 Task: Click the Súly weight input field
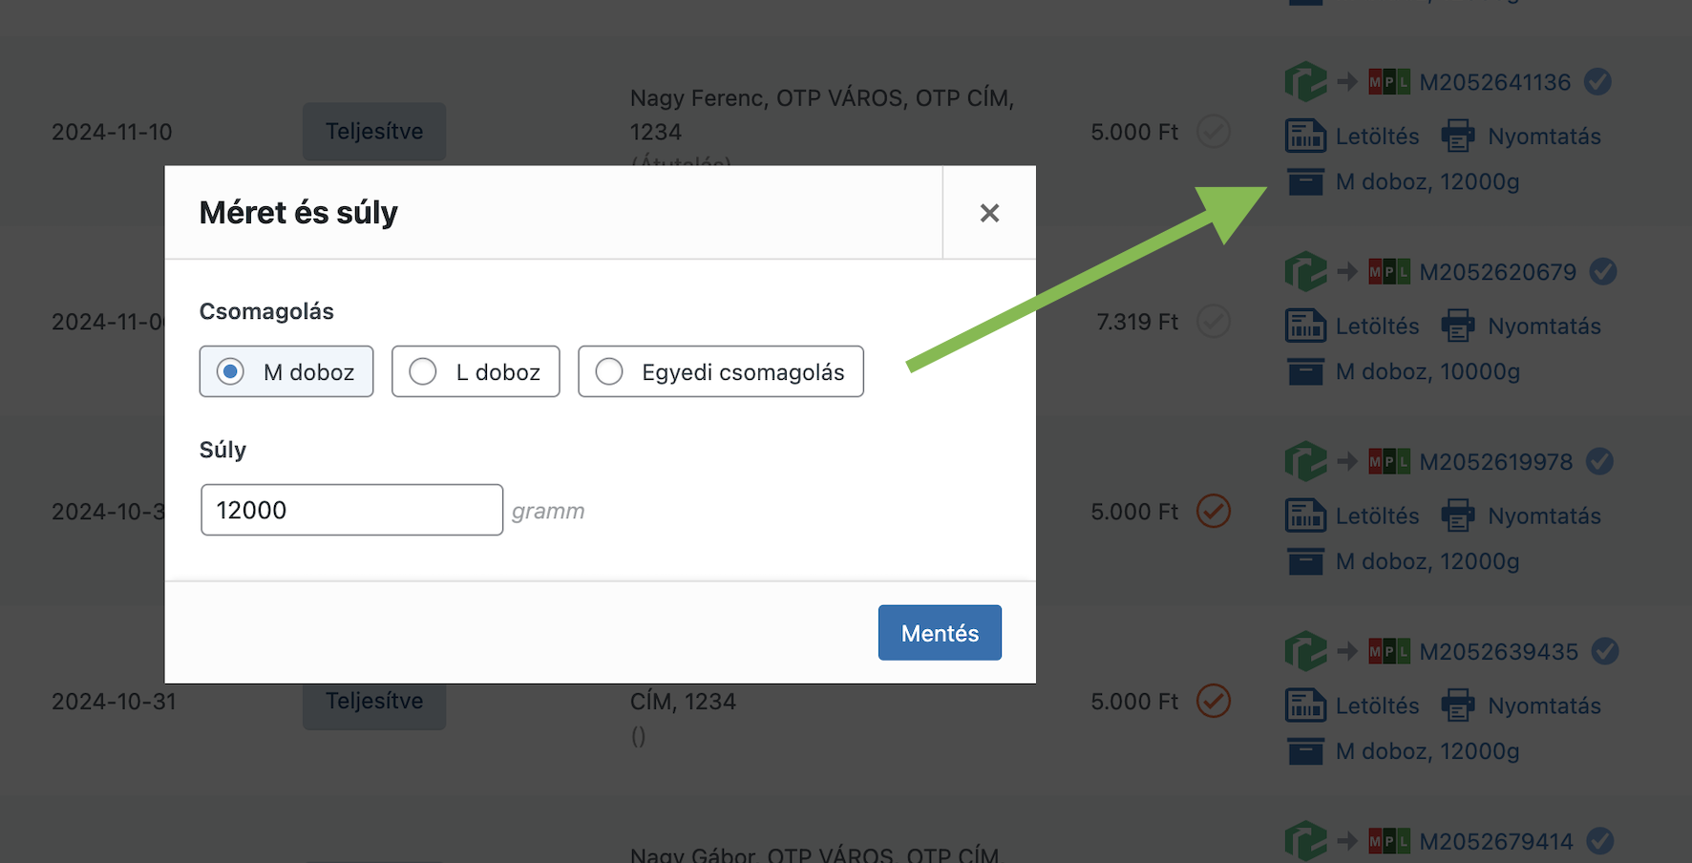pyautogui.click(x=351, y=510)
